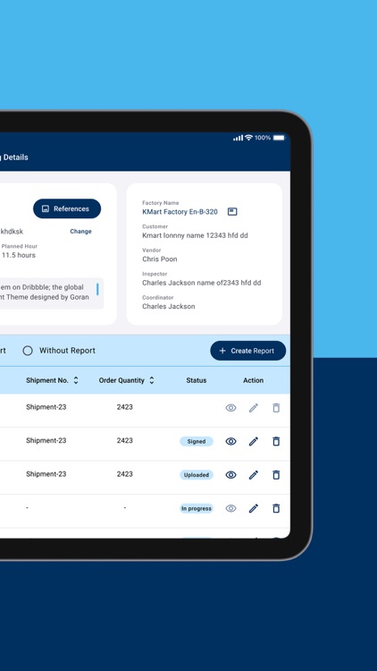Delete the In progress report row
The height and width of the screenshot is (671, 377).
[x=276, y=508]
